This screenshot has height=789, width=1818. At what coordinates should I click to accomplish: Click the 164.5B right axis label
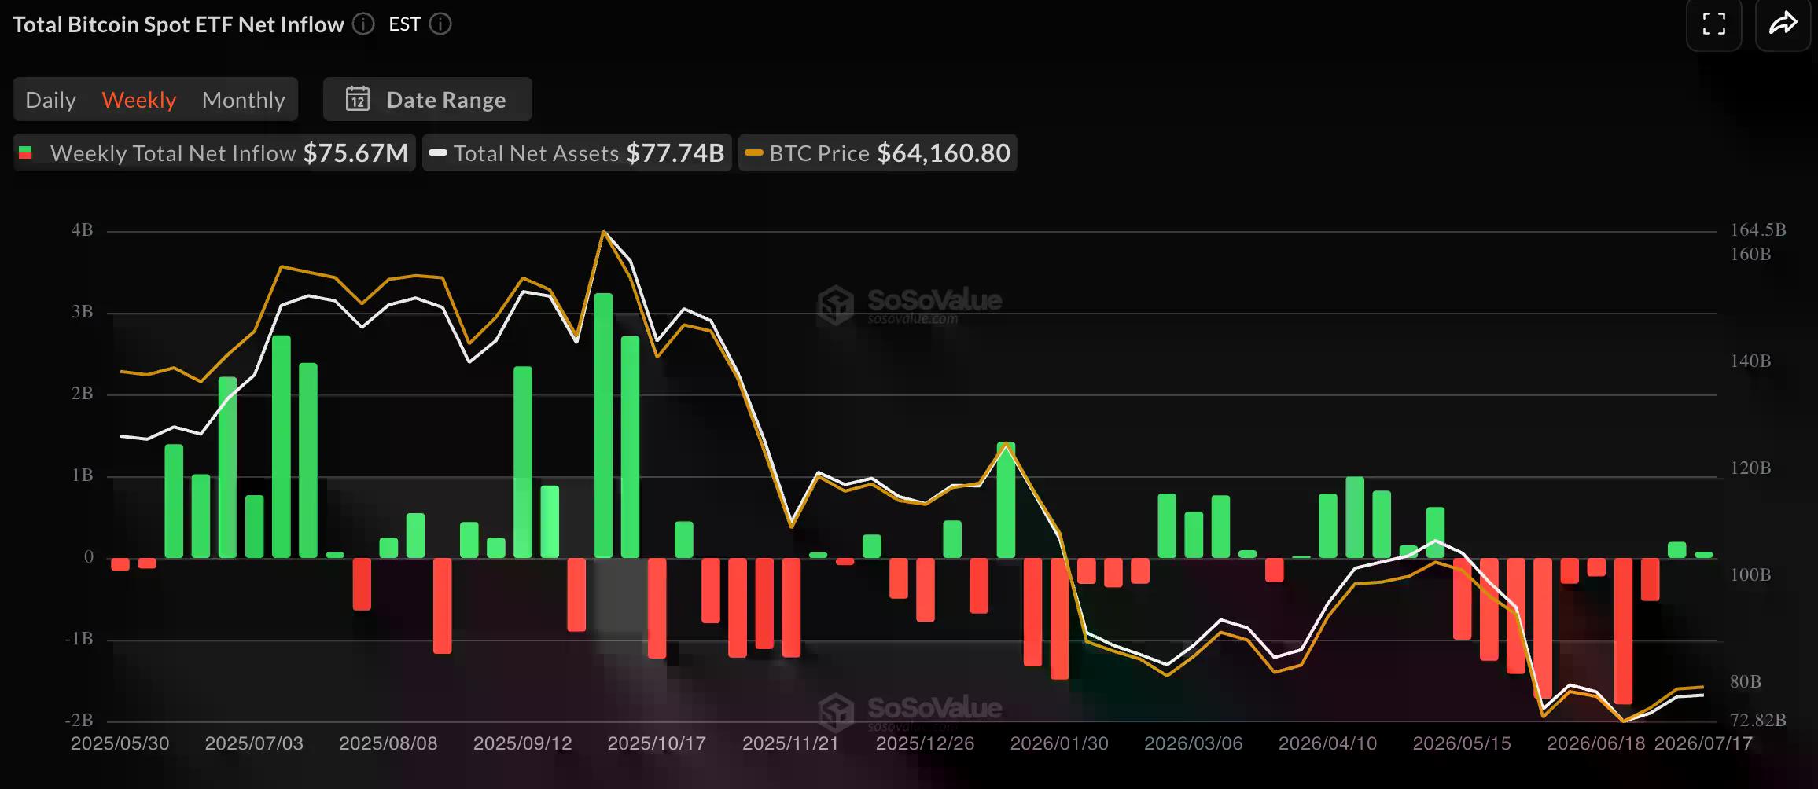1758,229
